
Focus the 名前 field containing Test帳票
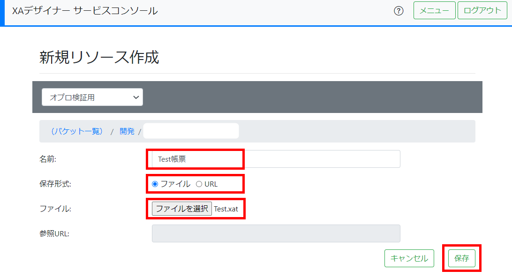(x=276, y=159)
